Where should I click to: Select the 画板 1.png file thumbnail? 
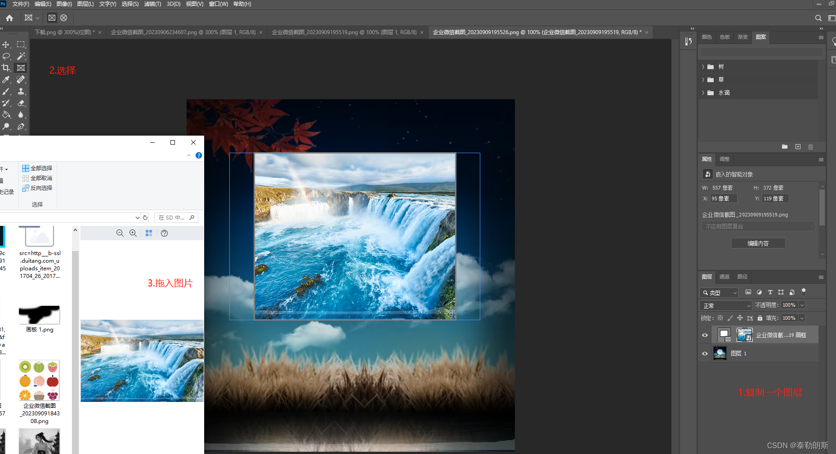tap(39, 315)
